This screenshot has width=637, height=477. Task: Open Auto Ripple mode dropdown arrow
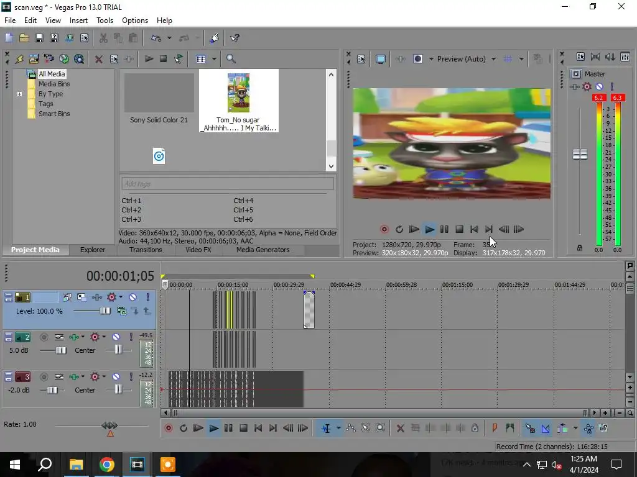click(575, 428)
